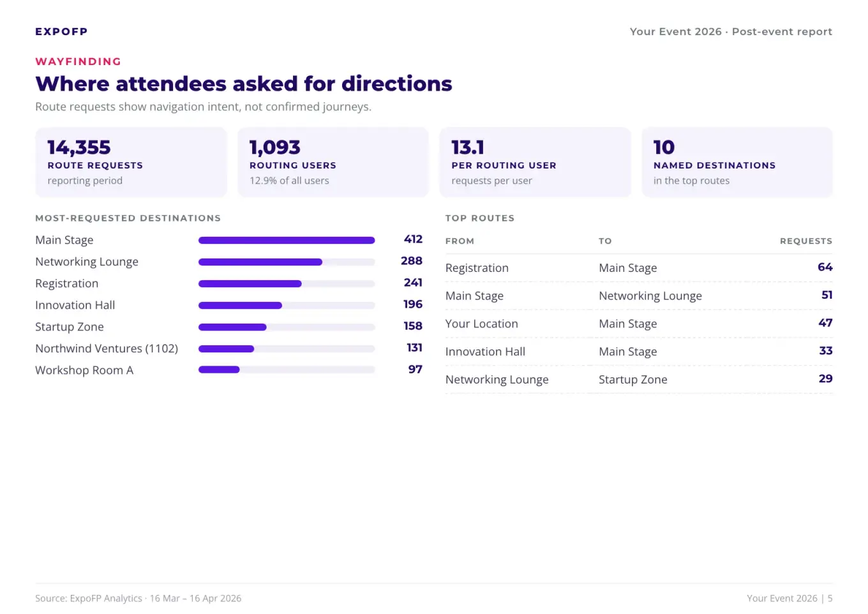Select the Workshop Room A label
Viewport: 868px width, 614px height.
click(84, 370)
